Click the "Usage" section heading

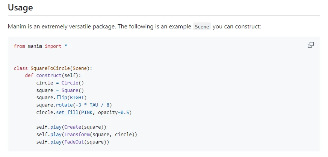click(20, 7)
